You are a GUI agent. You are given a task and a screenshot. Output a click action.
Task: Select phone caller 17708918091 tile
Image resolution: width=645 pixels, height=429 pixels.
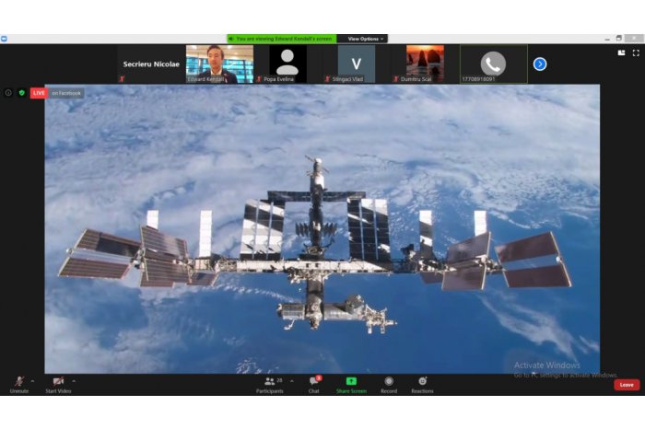click(x=493, y=64)
